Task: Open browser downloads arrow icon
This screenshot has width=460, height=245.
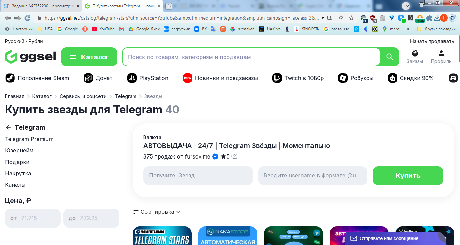Action: click(x=437, y=18)
